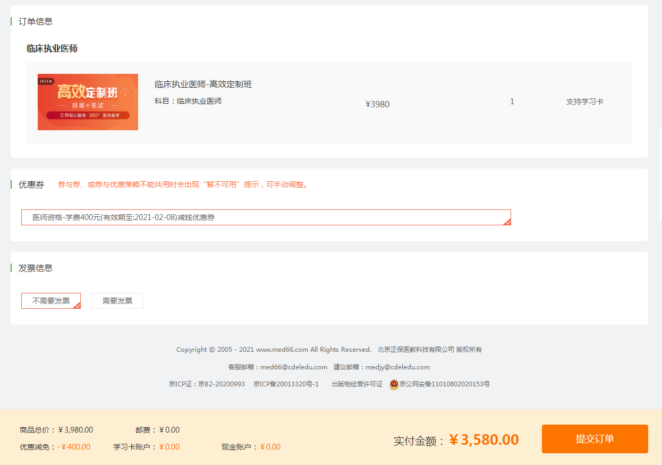Open the 出版物经营许可证 link

point(357,384)
